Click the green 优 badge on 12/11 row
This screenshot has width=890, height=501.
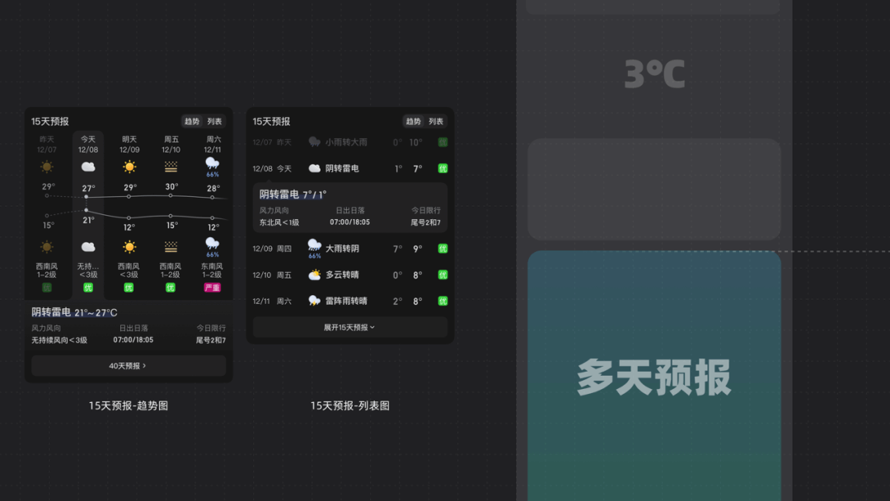coord(443,302)
